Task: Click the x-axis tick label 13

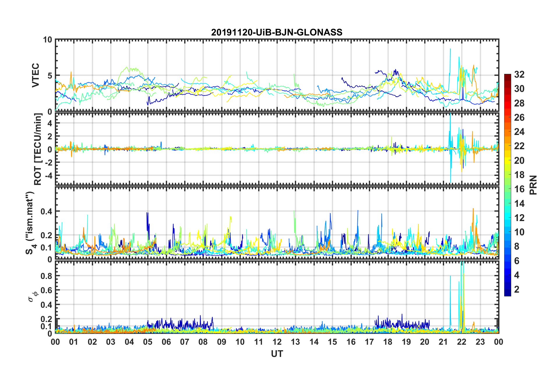Action: tap(295, 342)
